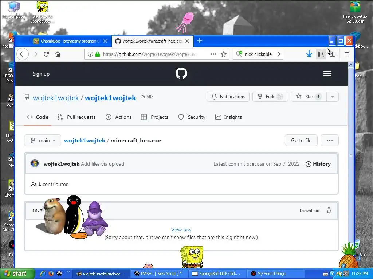Open Shortcut to SpongeBob desktop icon
The image size is (373, 279).
(42, 12)
